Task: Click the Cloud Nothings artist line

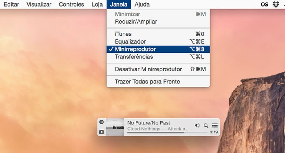Action: coord(158,129)
